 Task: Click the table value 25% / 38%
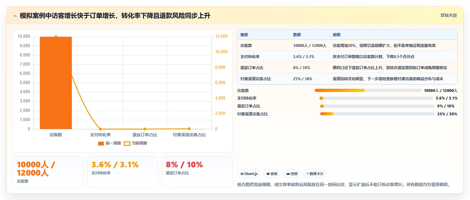coord(303,79)
